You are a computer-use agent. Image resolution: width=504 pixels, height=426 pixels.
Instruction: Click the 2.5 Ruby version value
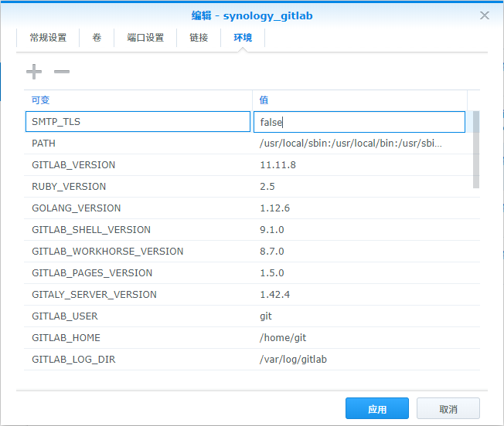click(267, 187)
